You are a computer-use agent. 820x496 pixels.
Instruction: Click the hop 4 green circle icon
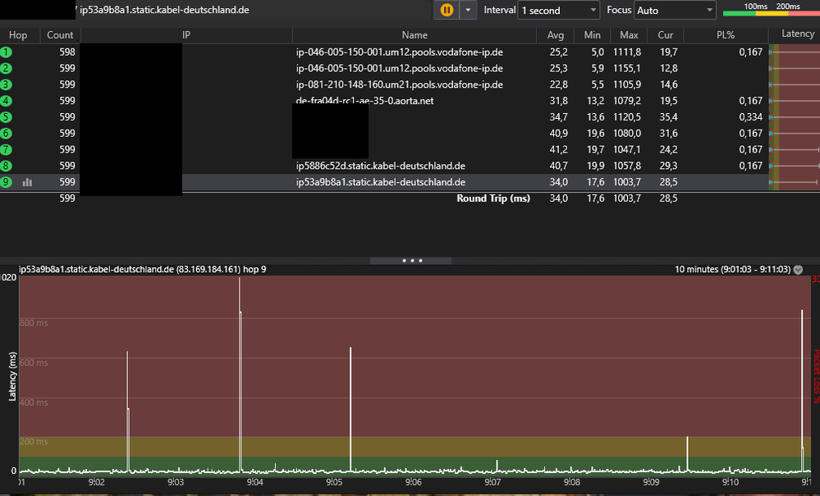pos(7,101)
